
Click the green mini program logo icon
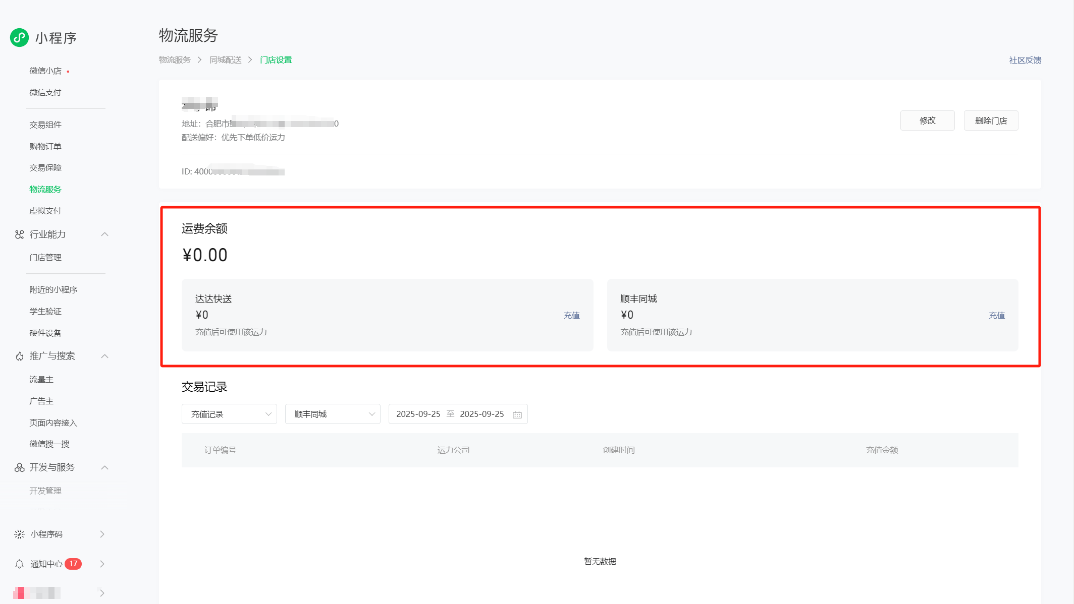tap(20, 37)
